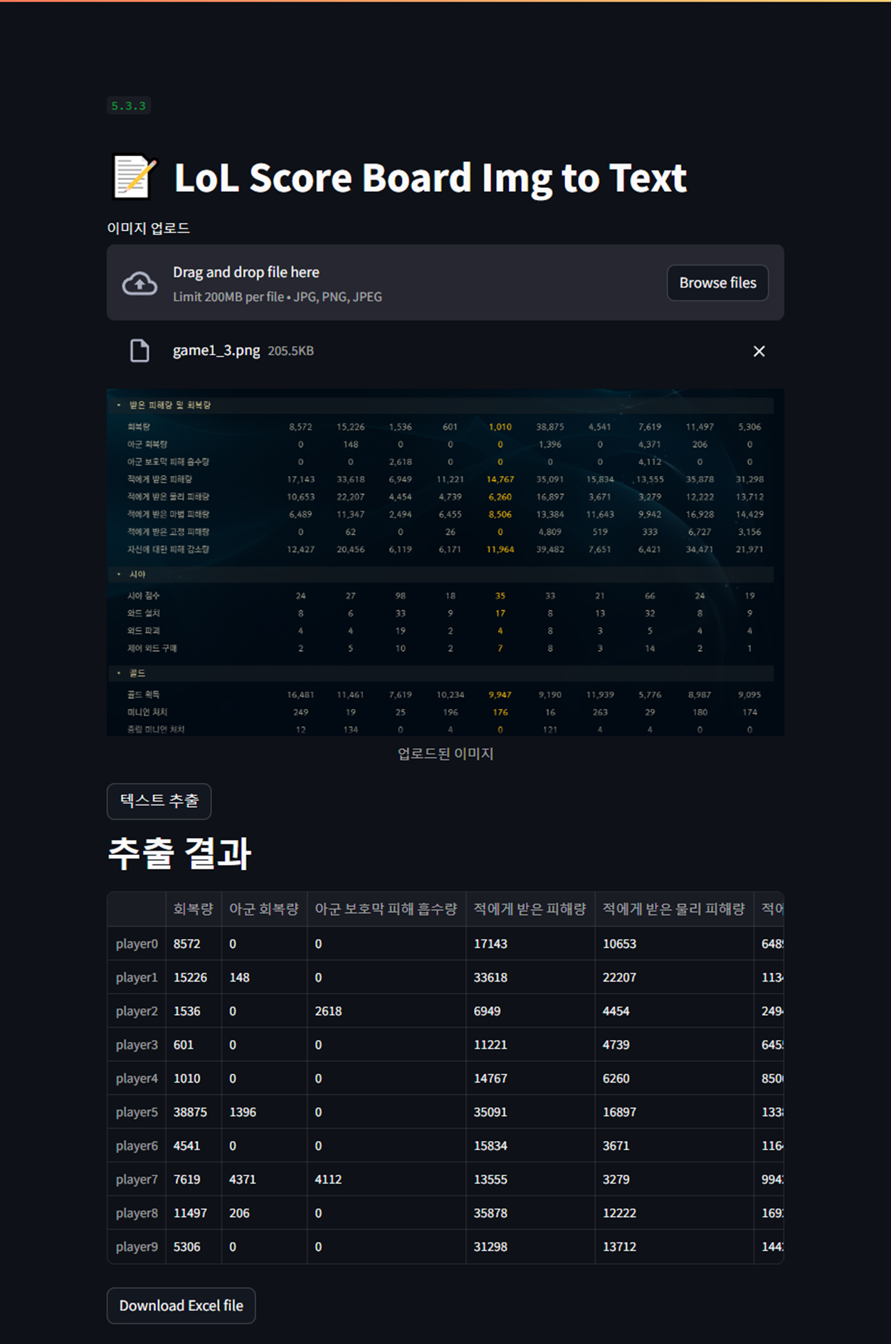This screenshot has width=891, height=1344.
Task: Click cell 148 in player1 row
Action: [x=264, y=977]
